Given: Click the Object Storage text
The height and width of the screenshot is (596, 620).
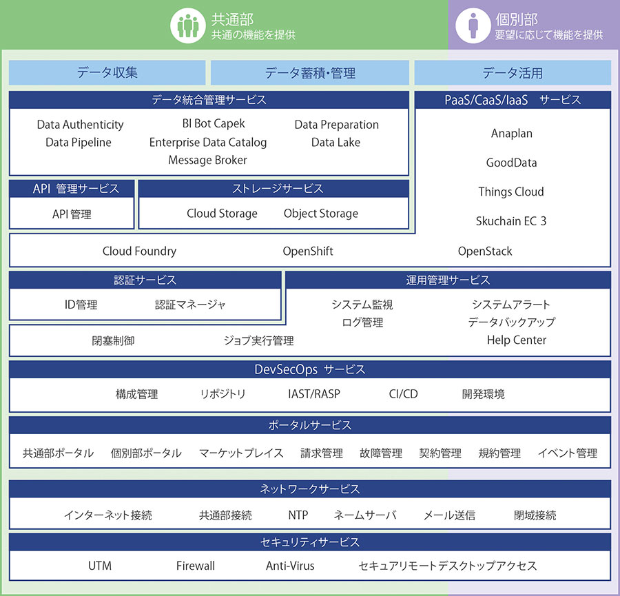Looking at the screenshot, I should click(x=320, y=214).
